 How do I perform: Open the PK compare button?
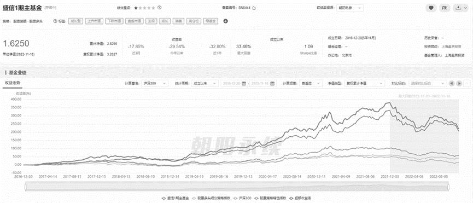pos(444,8)
